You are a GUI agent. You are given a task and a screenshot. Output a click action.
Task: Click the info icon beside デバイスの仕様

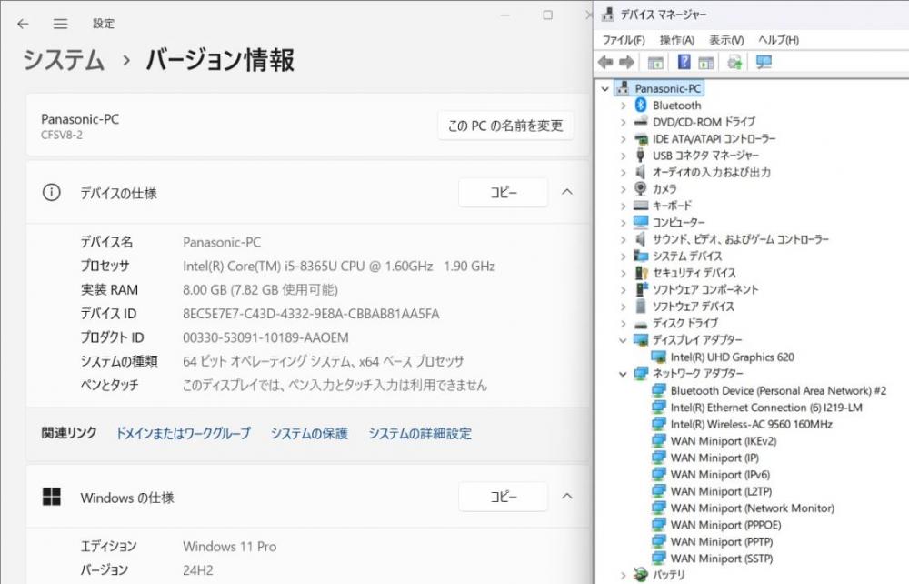(x=52, y=192)
